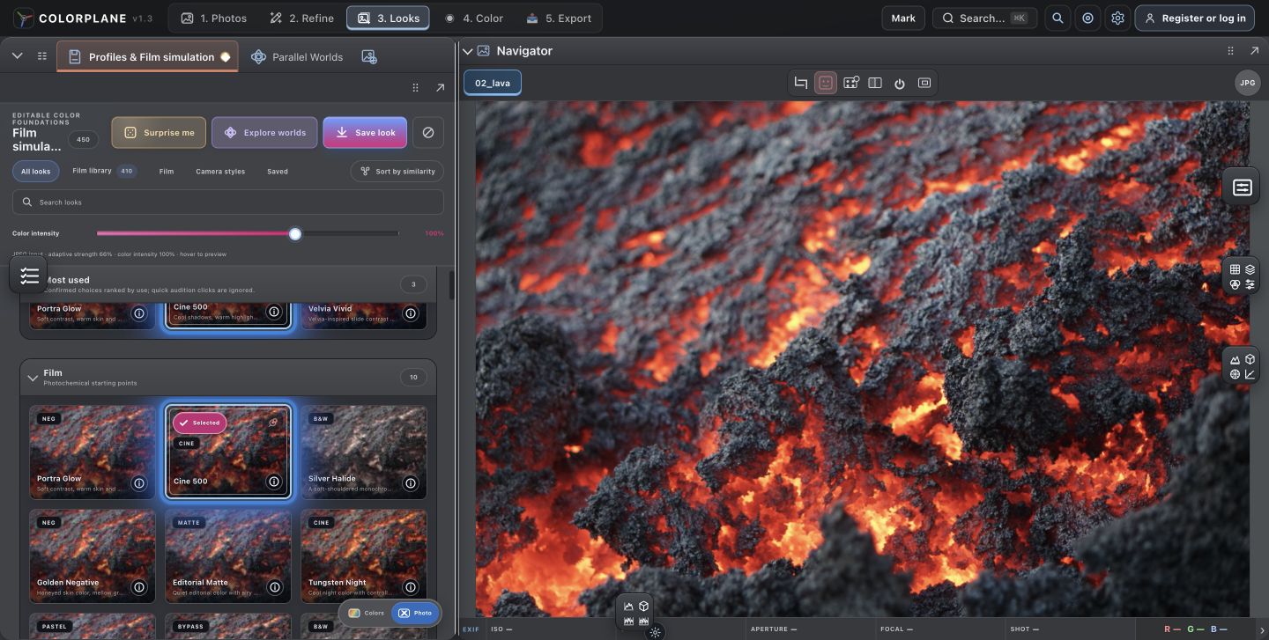Show info for Cine 500 in Film section
This screenshot has width=1269, height=640.
274,482
